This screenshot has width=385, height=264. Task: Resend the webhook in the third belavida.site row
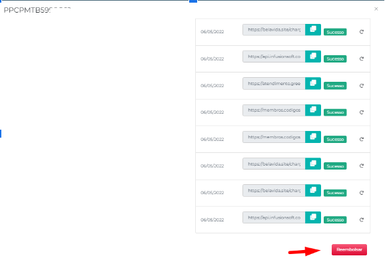362,193
